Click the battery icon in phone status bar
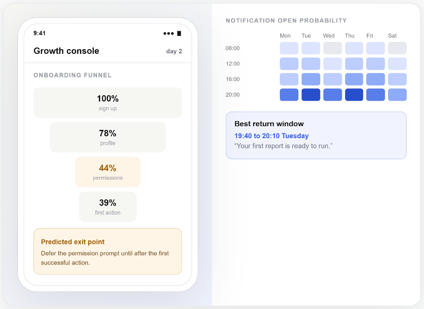424x309 pixels. click(179, 34)
